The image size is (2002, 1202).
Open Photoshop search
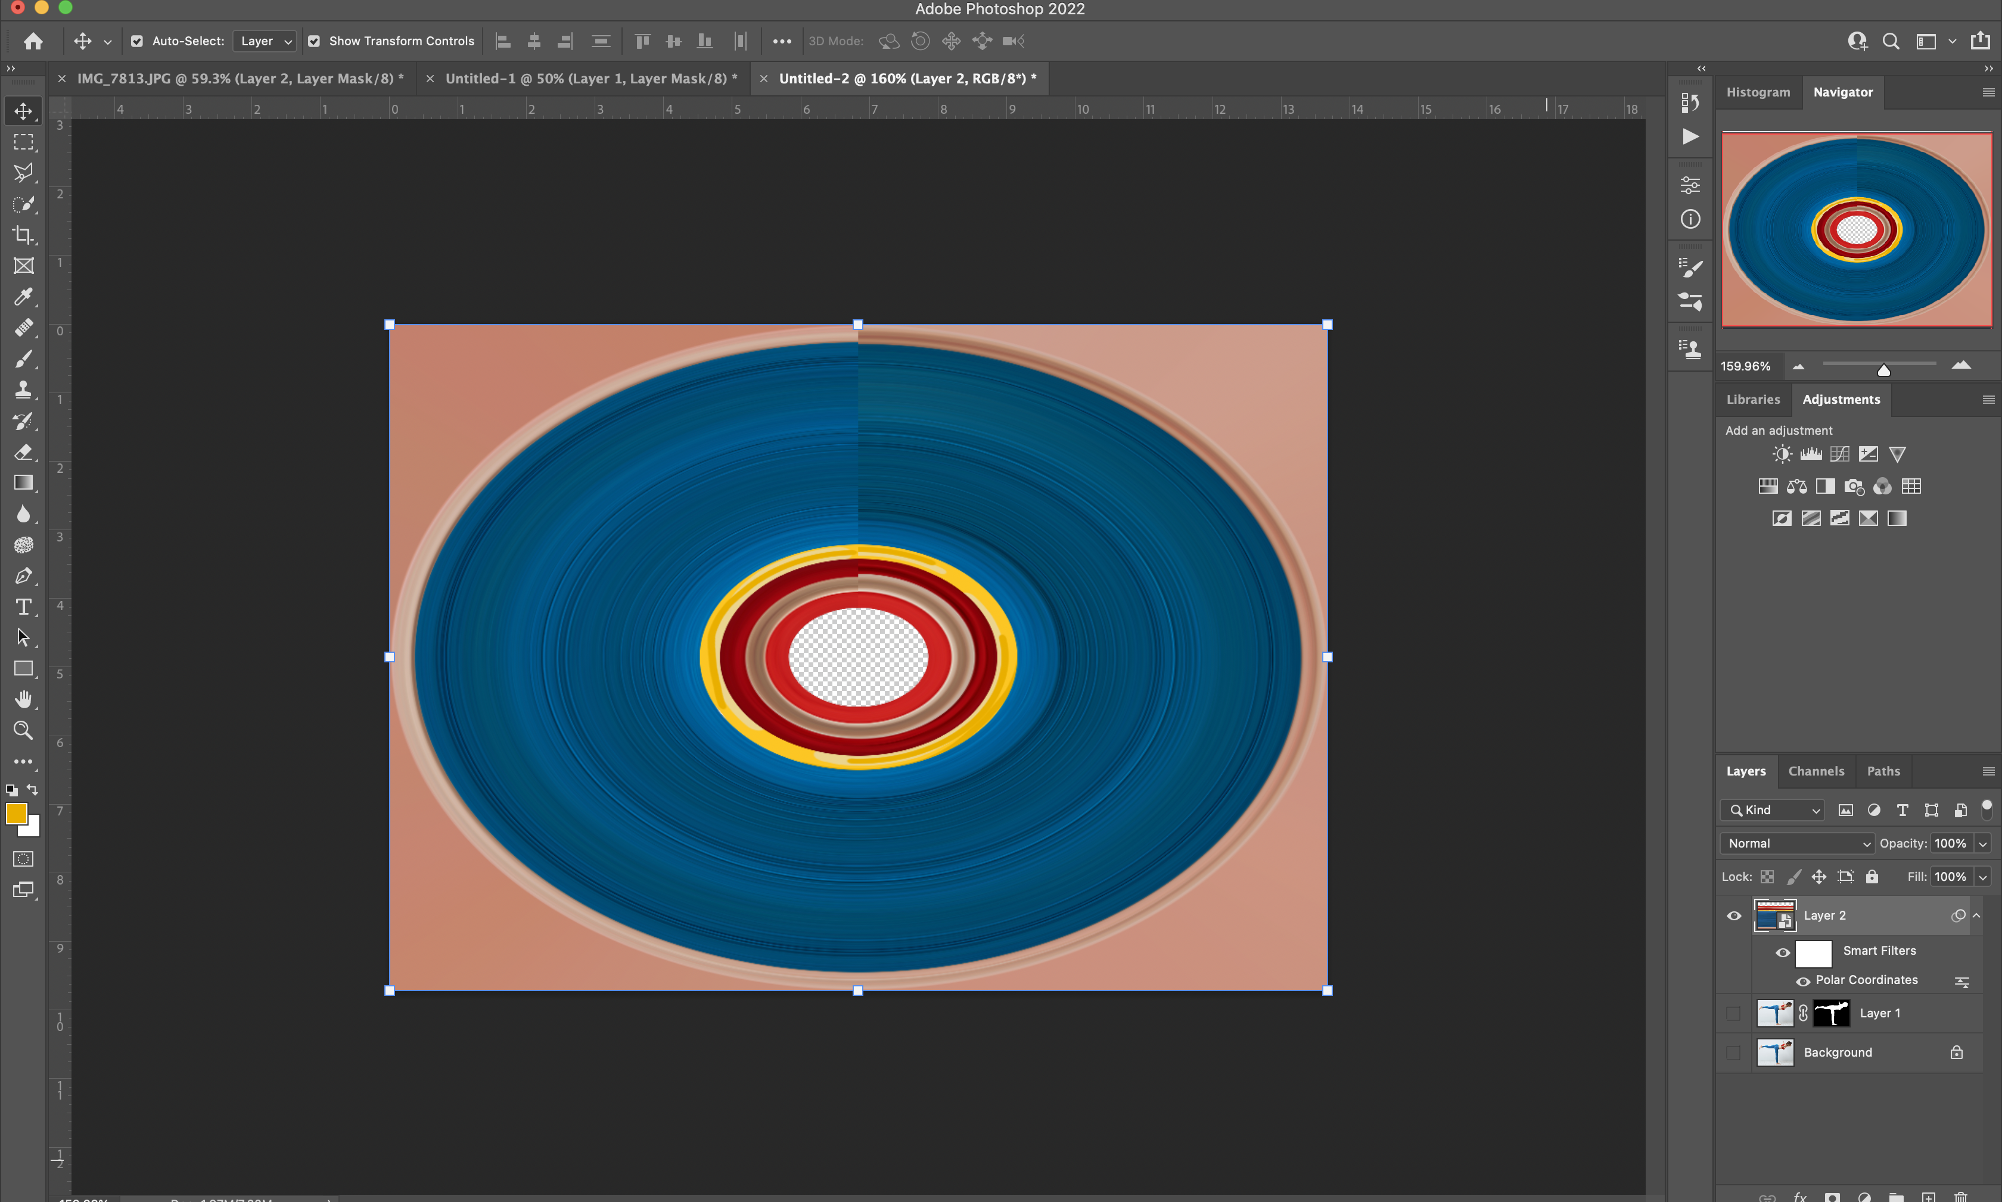(x=1890, y=41)
